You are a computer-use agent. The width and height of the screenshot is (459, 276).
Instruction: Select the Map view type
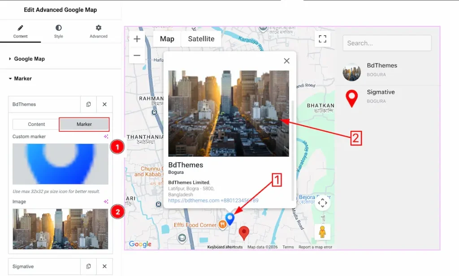click(167, 39)
